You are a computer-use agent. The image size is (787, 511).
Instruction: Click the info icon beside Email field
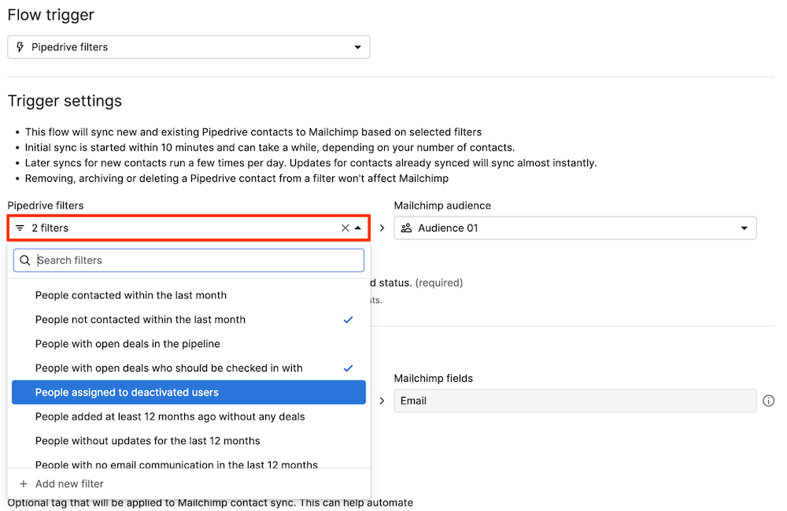click(x=769, y=401)
